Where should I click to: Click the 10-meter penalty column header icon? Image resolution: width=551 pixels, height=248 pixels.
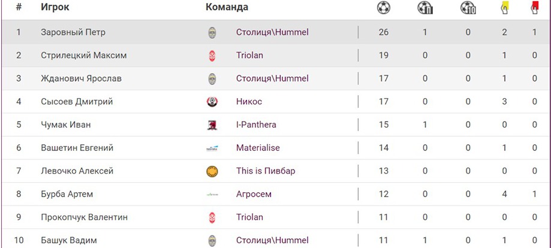468,8
